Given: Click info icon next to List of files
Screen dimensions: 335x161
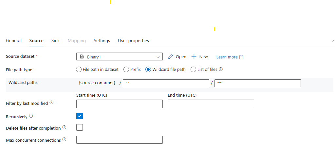Looking at the screenshot, I should click(x=221, y=69).
